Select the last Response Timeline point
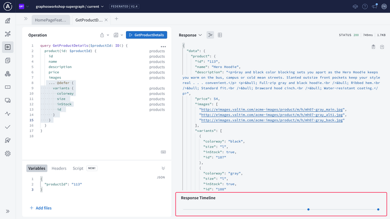The image size is (390, 219). (x=378, y=209)
